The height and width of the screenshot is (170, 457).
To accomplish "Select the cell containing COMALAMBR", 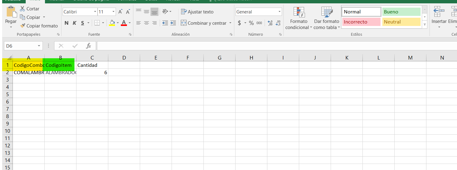I will pyautogui.click(x=28, y=72).
